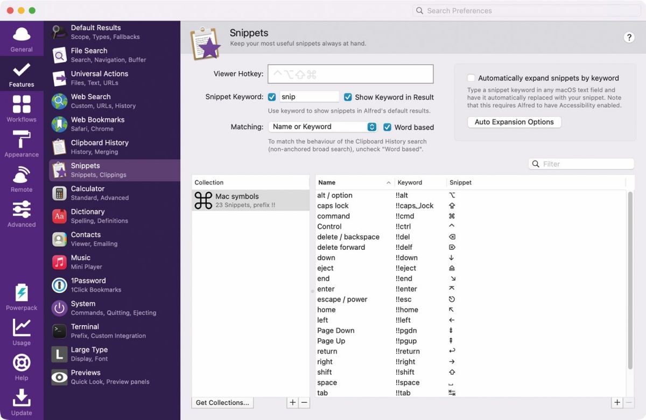The height and width of the screenshot is (420, 646).
Task: Select File Search feature
Action: (115, 55)
